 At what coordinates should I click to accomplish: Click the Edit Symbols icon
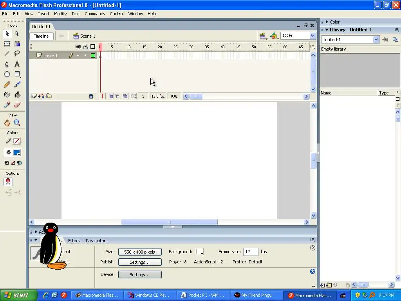click(x=274, y=36)
